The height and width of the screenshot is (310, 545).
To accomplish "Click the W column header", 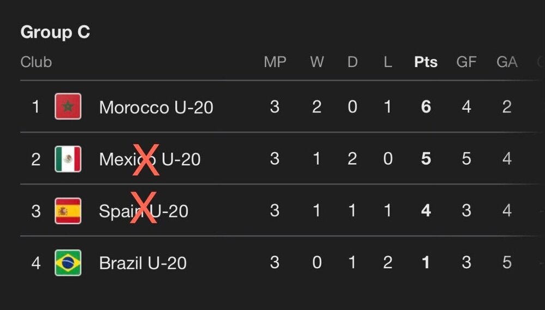I will pos(317,62).
